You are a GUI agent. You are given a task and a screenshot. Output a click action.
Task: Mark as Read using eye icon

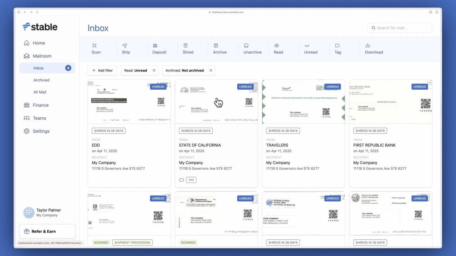click(276, 46)
